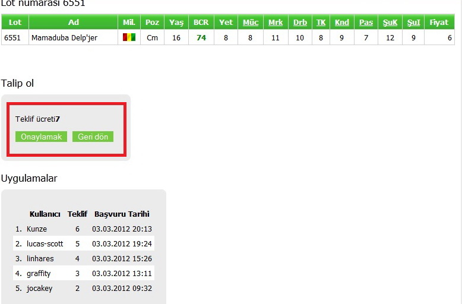Select jocakey in the bidders list
The image size is (462, 304).
pyautogui.click(x=39, y=289)
